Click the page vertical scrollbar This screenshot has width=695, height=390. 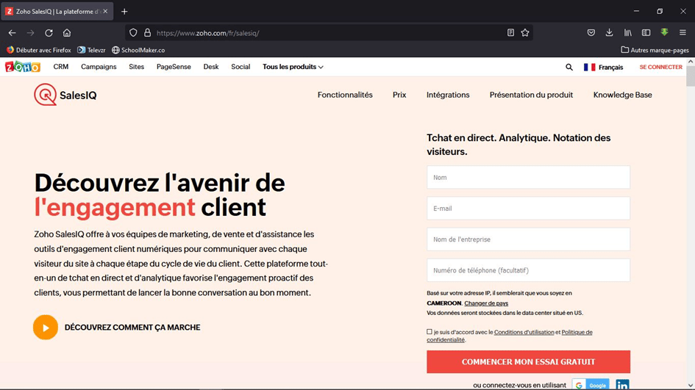point(690,220)
